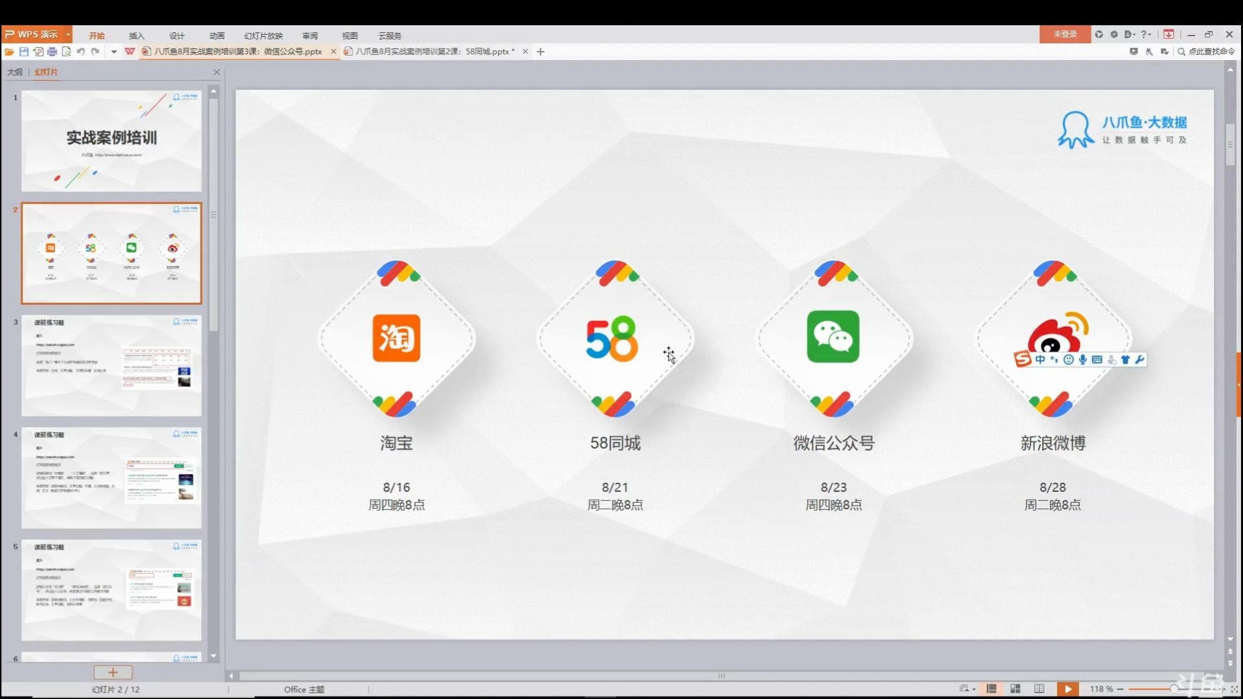The width and height of the screenshot is (1243, 699).
Task: Close the slide thumbnail pane
Action: (x=216, y=72)
